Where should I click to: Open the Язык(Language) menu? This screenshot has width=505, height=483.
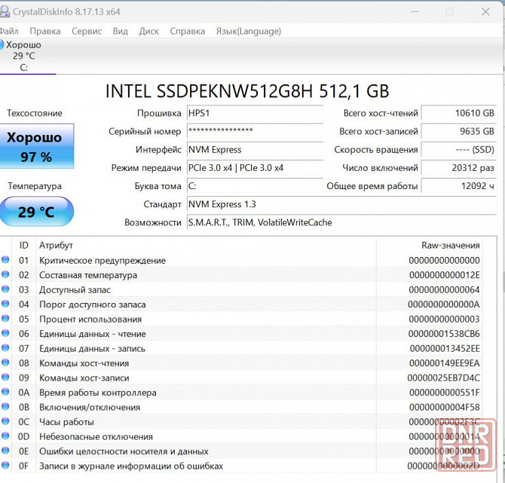point(249,31)
